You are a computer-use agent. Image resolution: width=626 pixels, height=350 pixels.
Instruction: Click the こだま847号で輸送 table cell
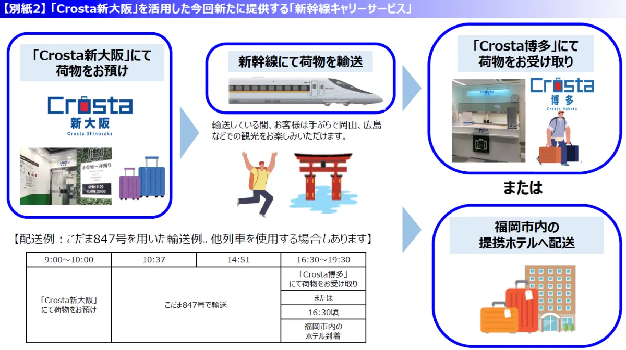tap(196, 305)
